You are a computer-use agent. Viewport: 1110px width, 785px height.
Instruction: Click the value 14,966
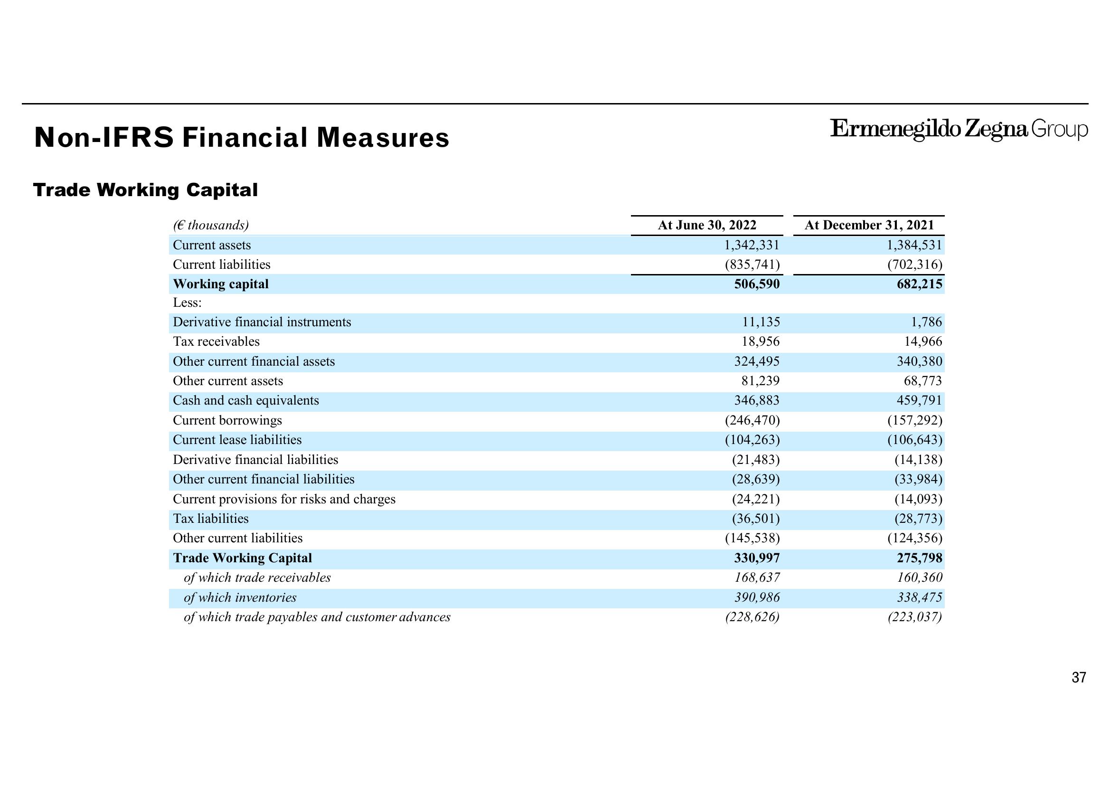(x=923, y=341)
